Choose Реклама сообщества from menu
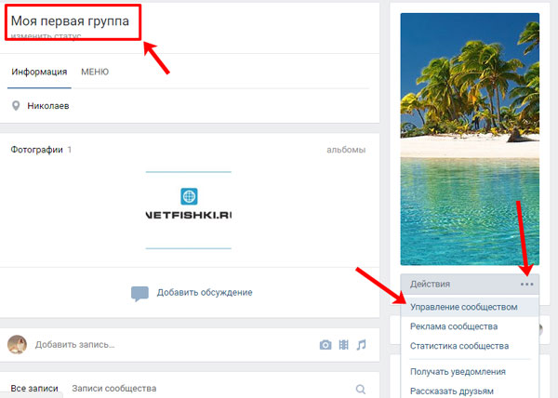Image resolution: width=558 pixels, height=398 pixels. tap(454, 326)
